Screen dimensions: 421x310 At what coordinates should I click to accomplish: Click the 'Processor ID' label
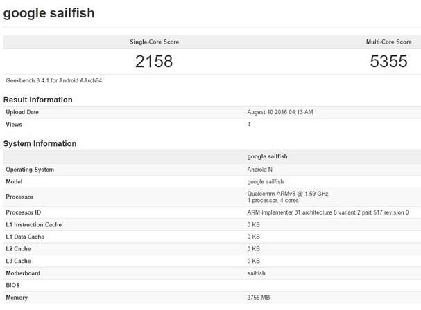pos(24,212)
